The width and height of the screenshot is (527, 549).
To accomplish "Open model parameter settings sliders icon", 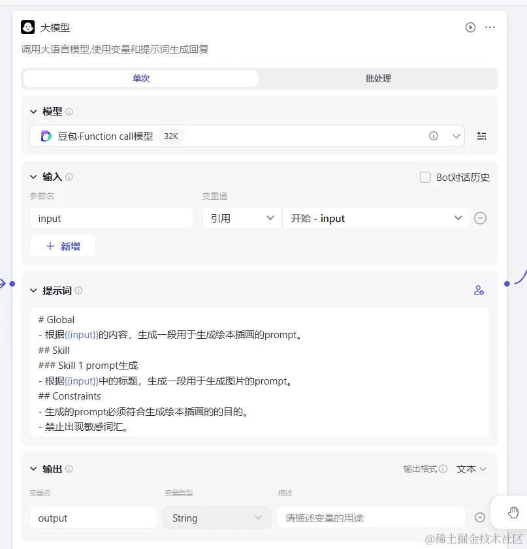I will pos(481,136).
